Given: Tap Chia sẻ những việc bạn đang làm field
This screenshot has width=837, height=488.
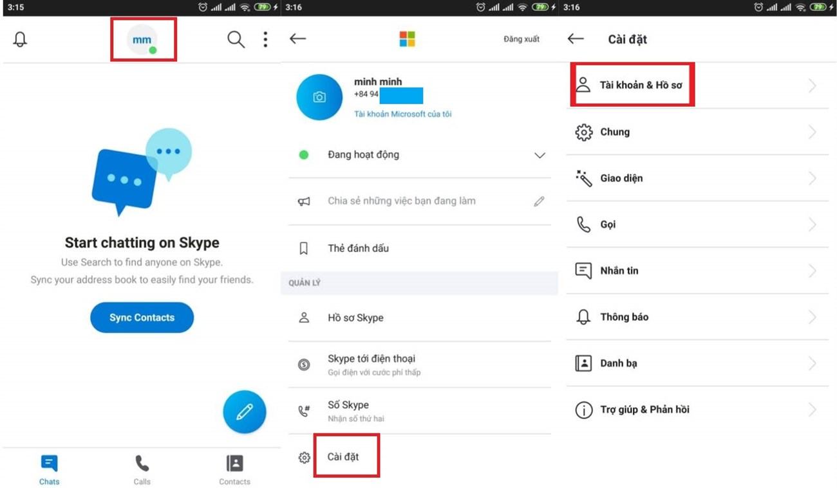Looking at the screenshot, I should pyautogui.click(x=402, y=201).
